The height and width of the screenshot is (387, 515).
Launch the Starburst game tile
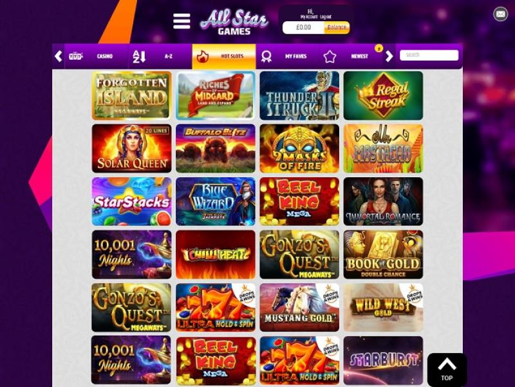click(383, 361)
